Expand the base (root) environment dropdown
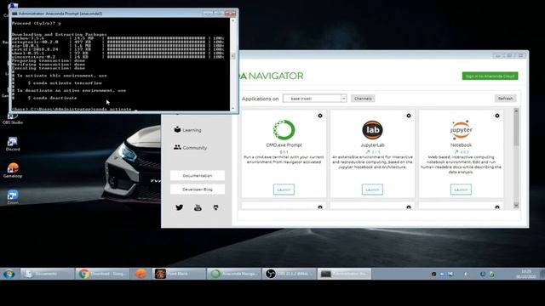The height and width of the screenshot is (306, 545). tap(314, 99)
